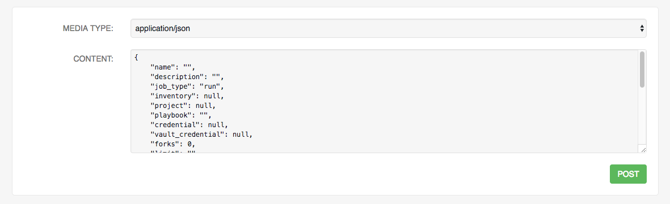Open the Media Type dropdown
The image size is (670, 204).
pos(388,28)
